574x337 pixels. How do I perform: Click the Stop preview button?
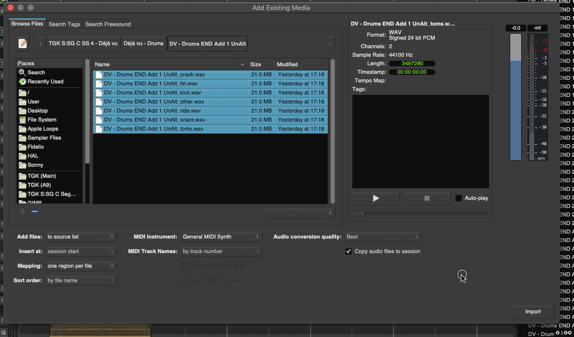[x=427, y=198]
